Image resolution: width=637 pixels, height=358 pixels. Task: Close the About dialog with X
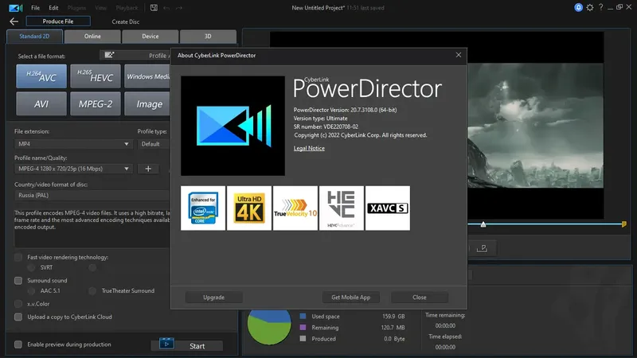pos(459,55)
